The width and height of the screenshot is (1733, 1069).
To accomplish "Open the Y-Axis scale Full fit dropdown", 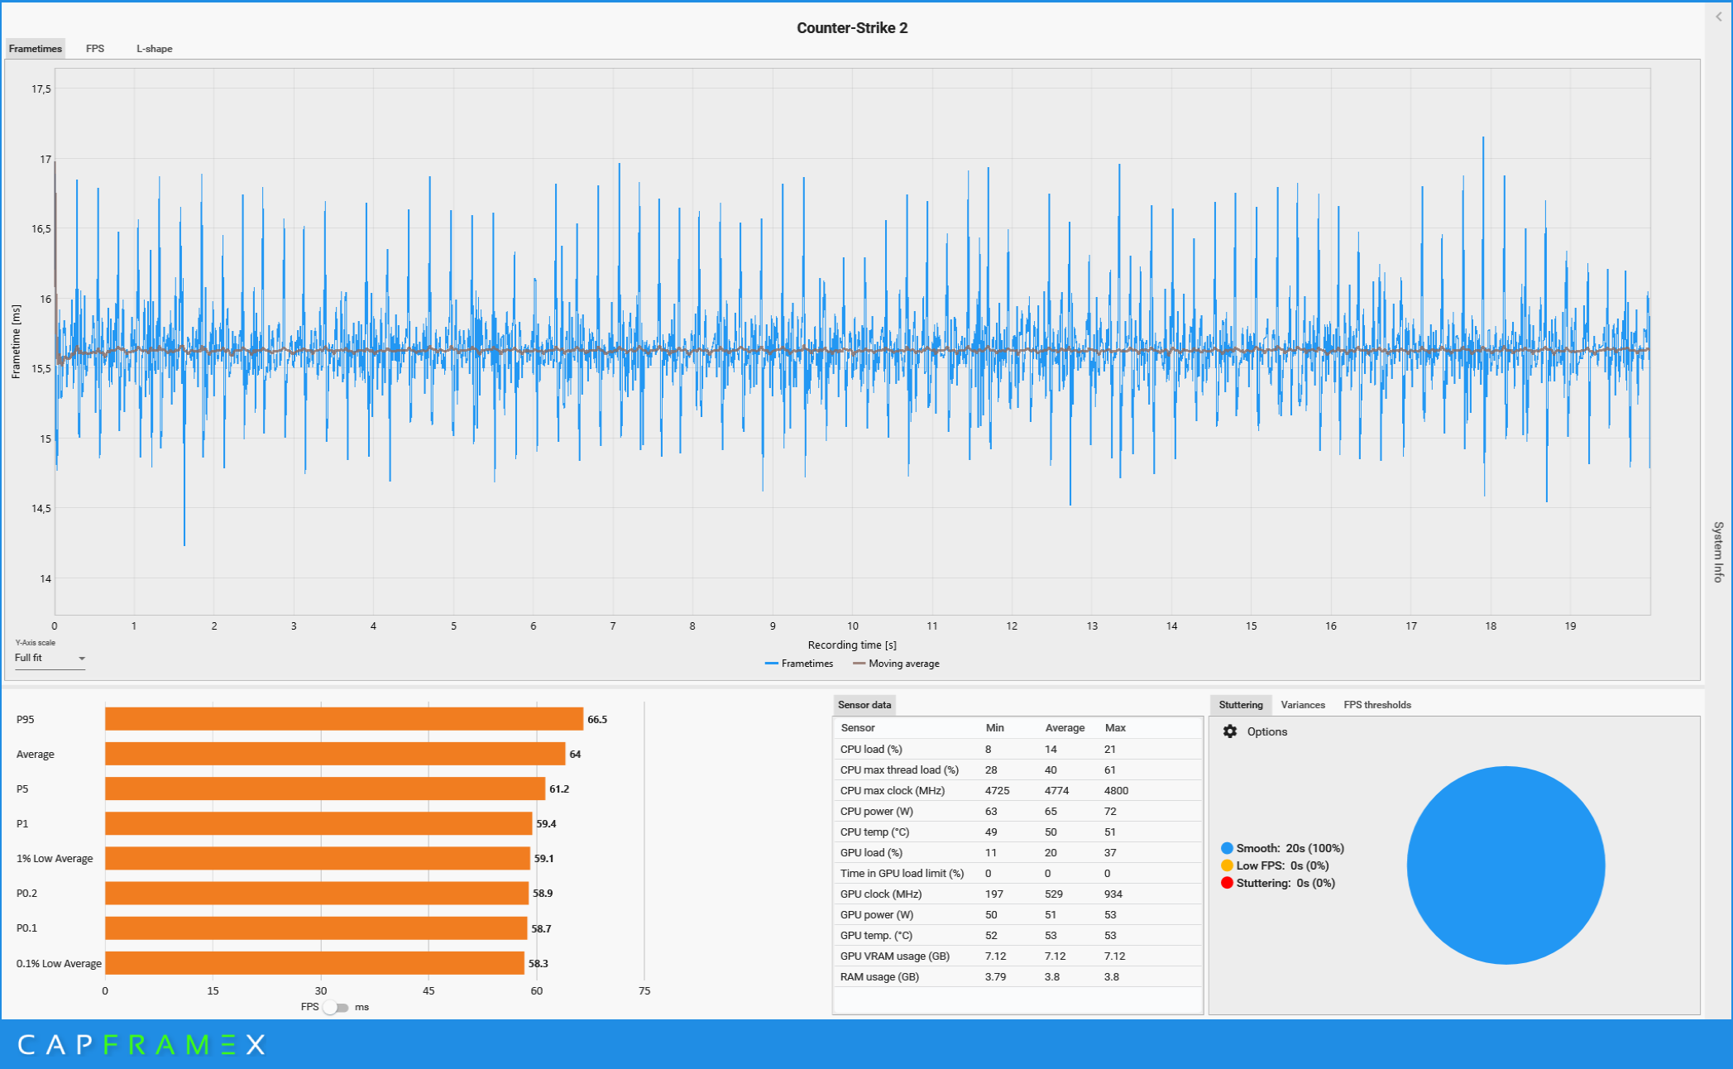I will (50, 659).
